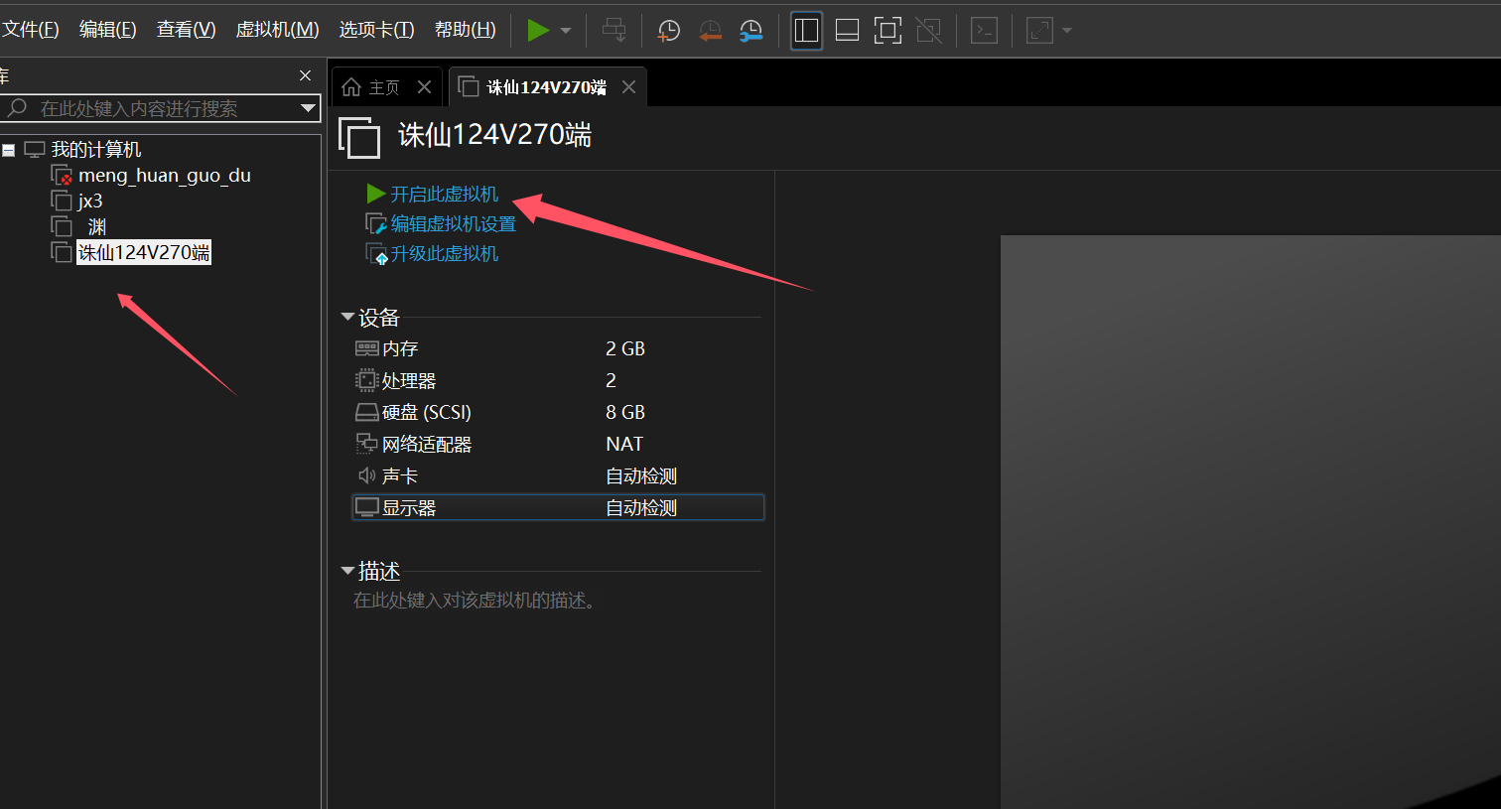The image size is (1501, 809).
Task: Toggle the thumbnail bar view icon
Action: pos(847,31)
